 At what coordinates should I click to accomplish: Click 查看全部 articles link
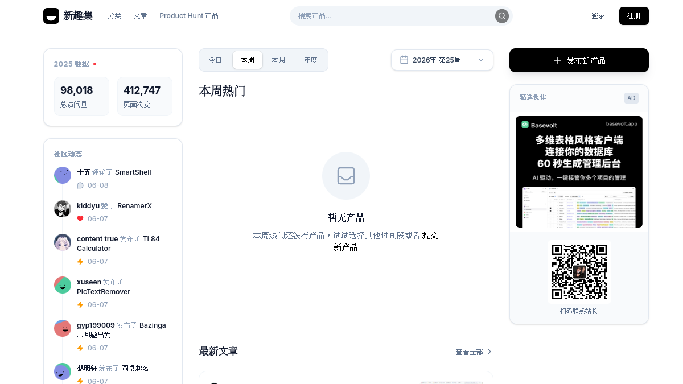[x=474, y=352]
